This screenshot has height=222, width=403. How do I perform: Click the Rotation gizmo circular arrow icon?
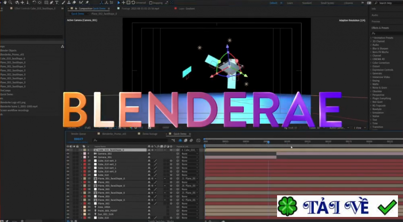coord(133,3)
